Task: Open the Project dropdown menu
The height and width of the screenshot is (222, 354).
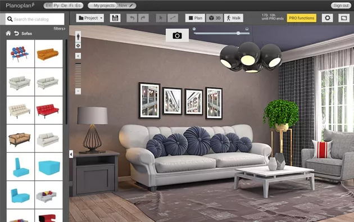Action: 90,18
